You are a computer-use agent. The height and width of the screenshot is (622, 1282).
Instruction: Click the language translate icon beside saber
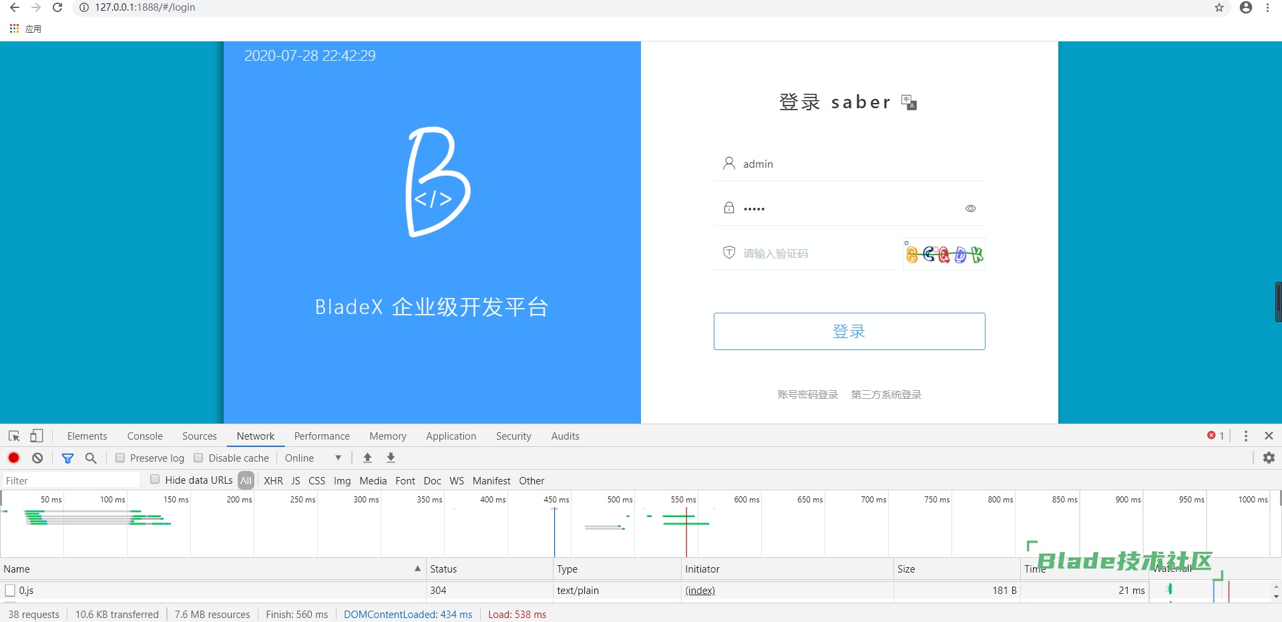pos(909,102)
